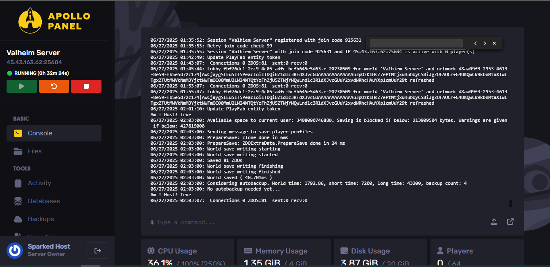The width and height of the screenshot is (550, 267).
Task: Click the logout button beside Sparked Host
Action: [x=98, y=251]
